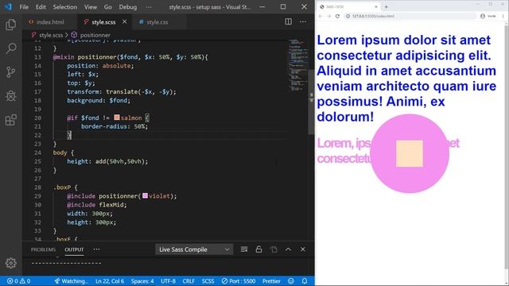Open the Manage gear at activity bar bottom
The image size is (509, 286).
coord(10,263)
